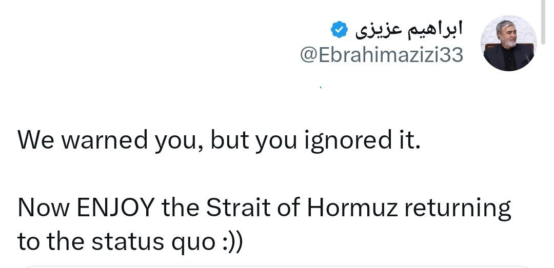Click the "@" symbol in the username
Viewport: 554px width, 268px height.
click(309, 55)
